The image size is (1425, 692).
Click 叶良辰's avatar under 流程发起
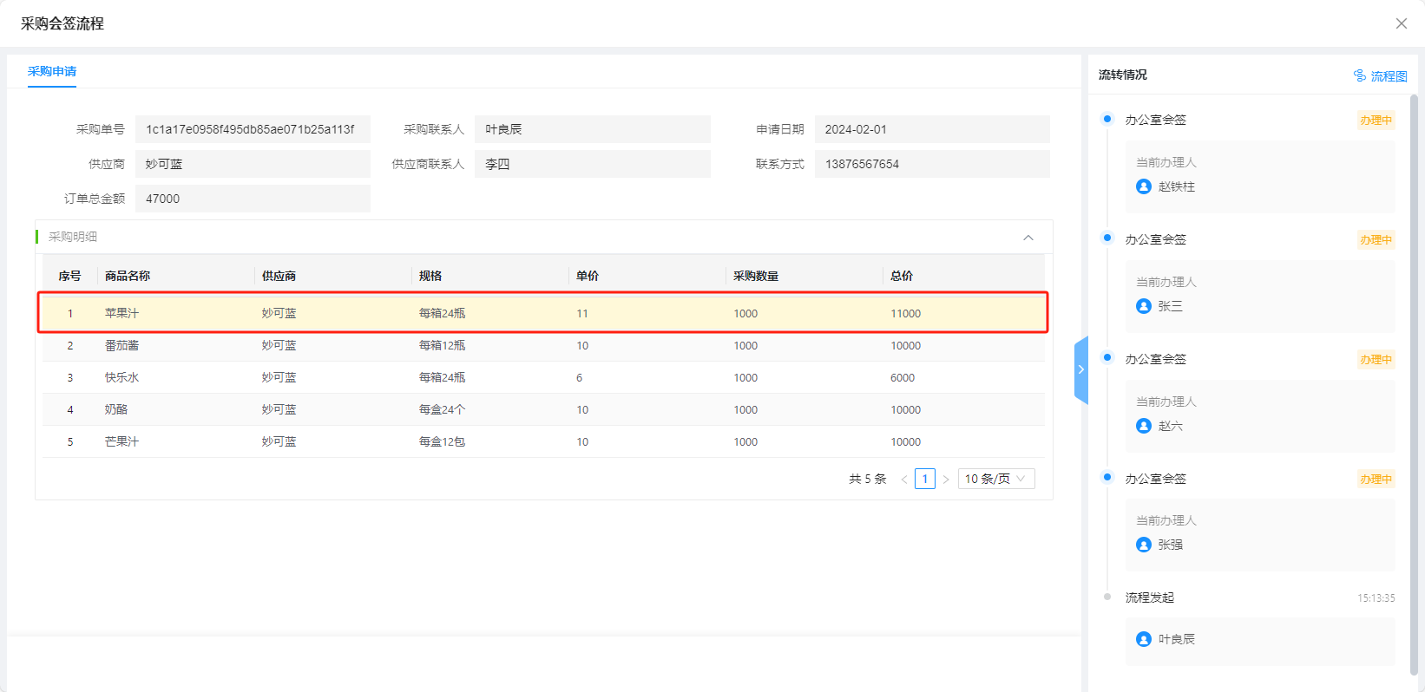point(1144,639)
